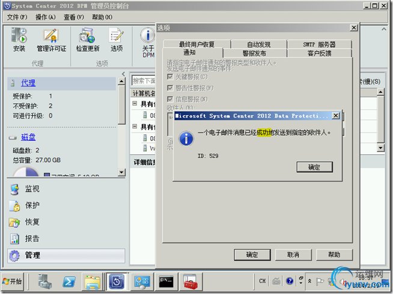Switch to the 警报发布 tab

tap(254, 53)
